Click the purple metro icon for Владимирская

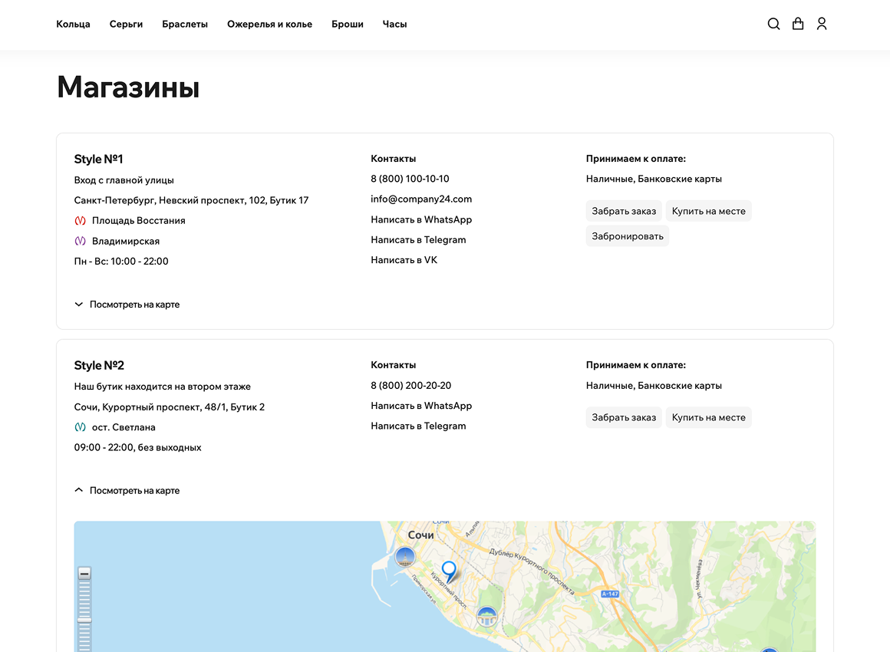coord(80,241)
